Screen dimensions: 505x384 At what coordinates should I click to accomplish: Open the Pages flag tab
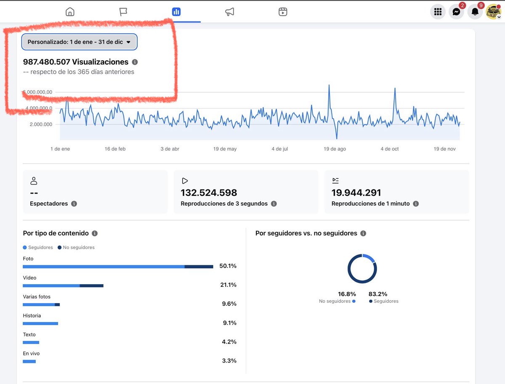[123, 12]
